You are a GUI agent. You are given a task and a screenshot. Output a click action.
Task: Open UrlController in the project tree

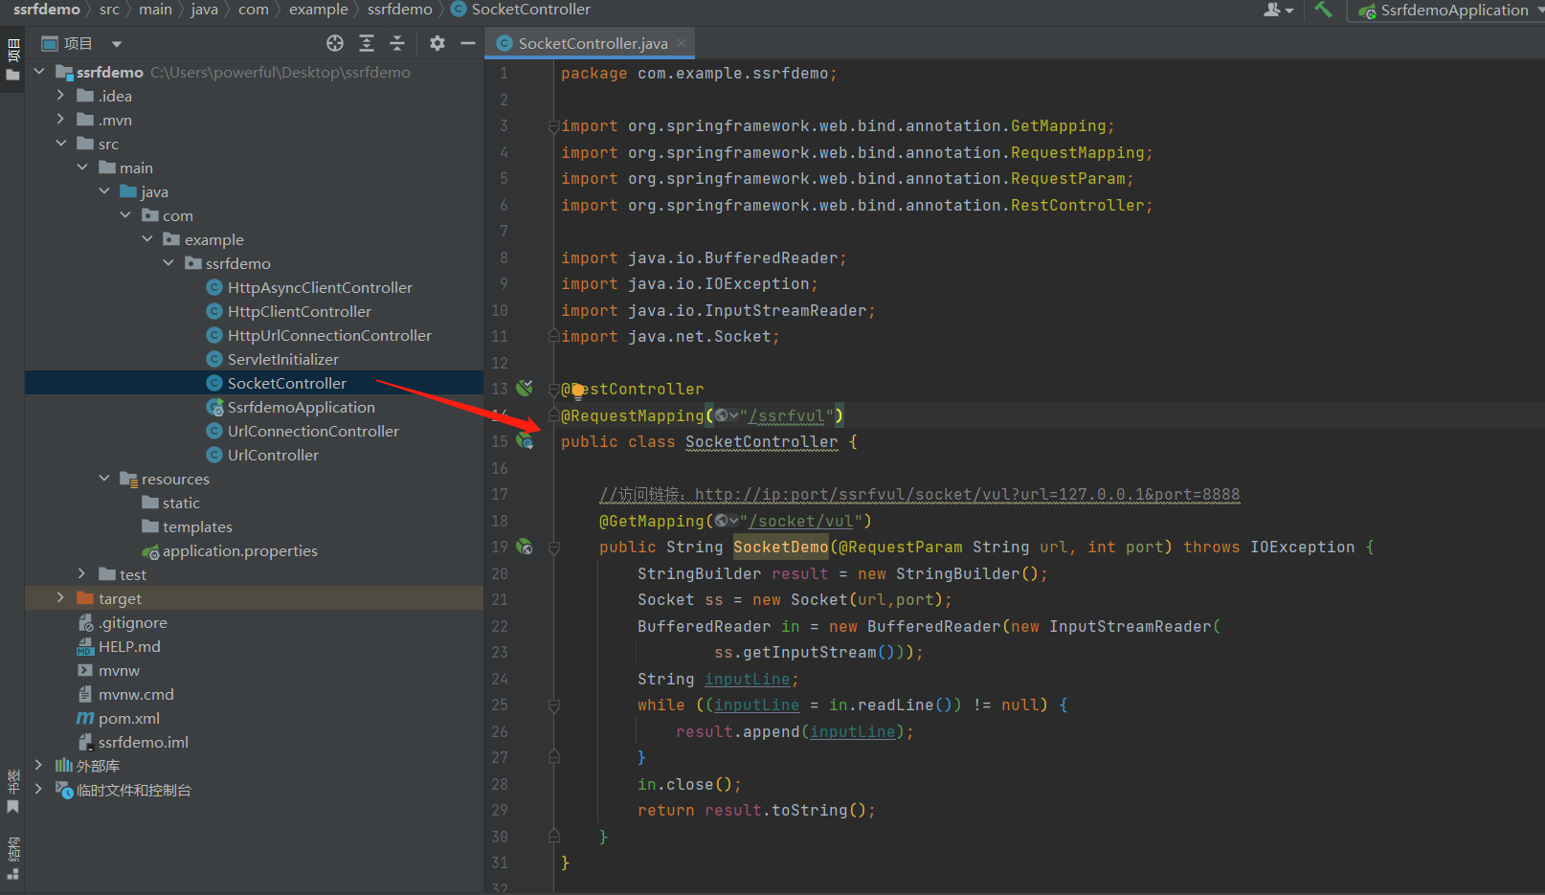point(273,455)
